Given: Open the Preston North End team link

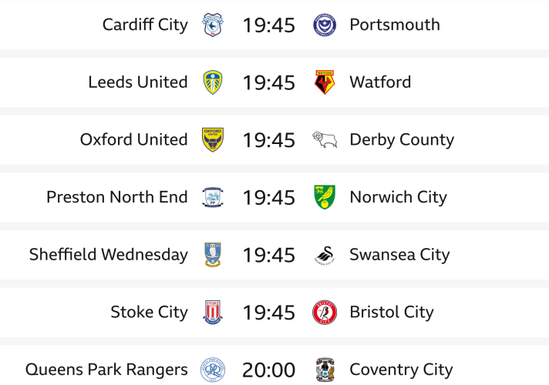Looking at the screenshot, I should click(117, 197).
